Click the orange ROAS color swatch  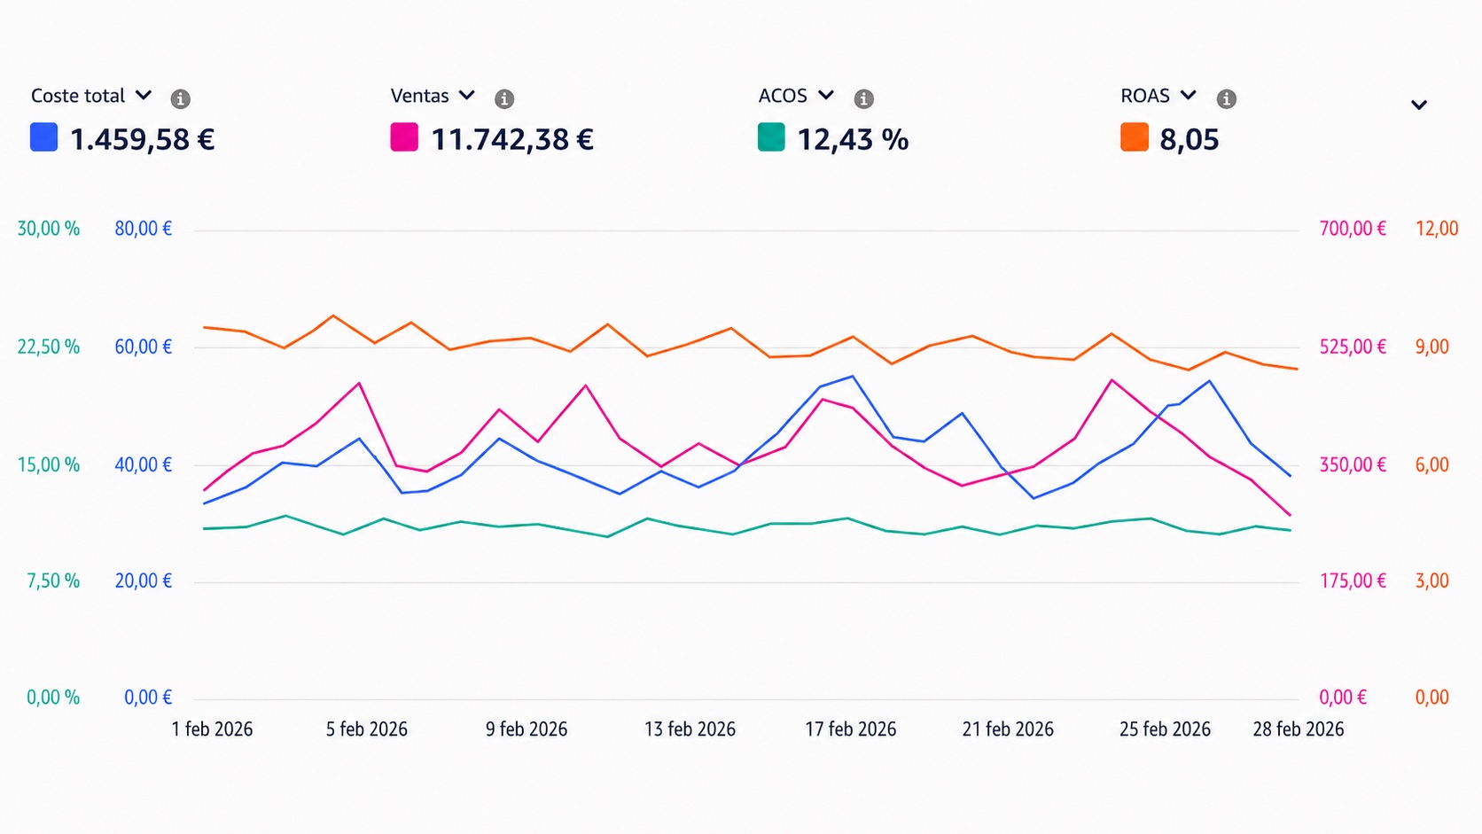coord(1135,137)
